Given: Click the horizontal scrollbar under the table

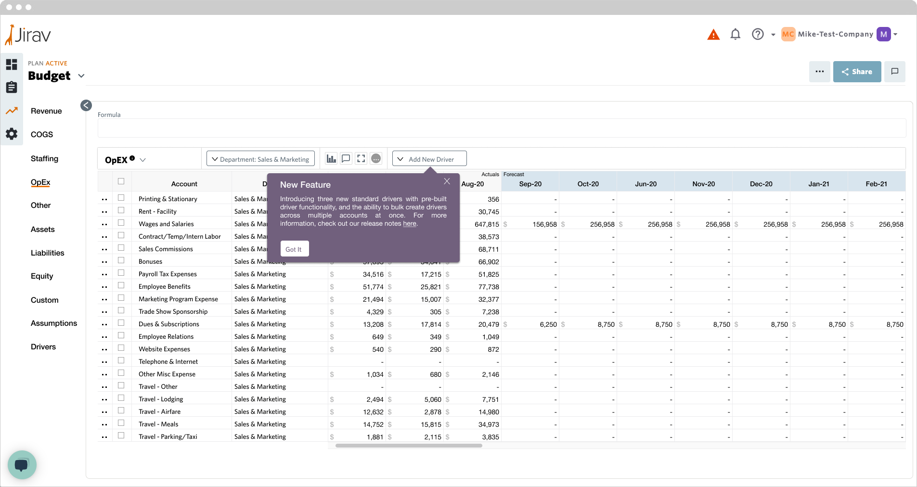Looking at the screenshot, I should tap(409, 446).
